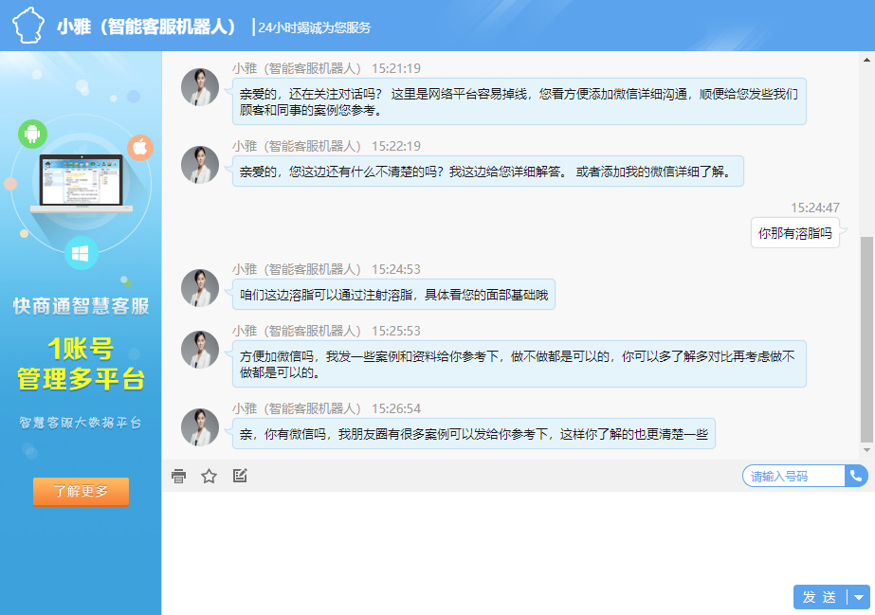Click the scrollbar down arrow
The height and width of the screenshot is (615, 875).
click(x=866, y=449)
